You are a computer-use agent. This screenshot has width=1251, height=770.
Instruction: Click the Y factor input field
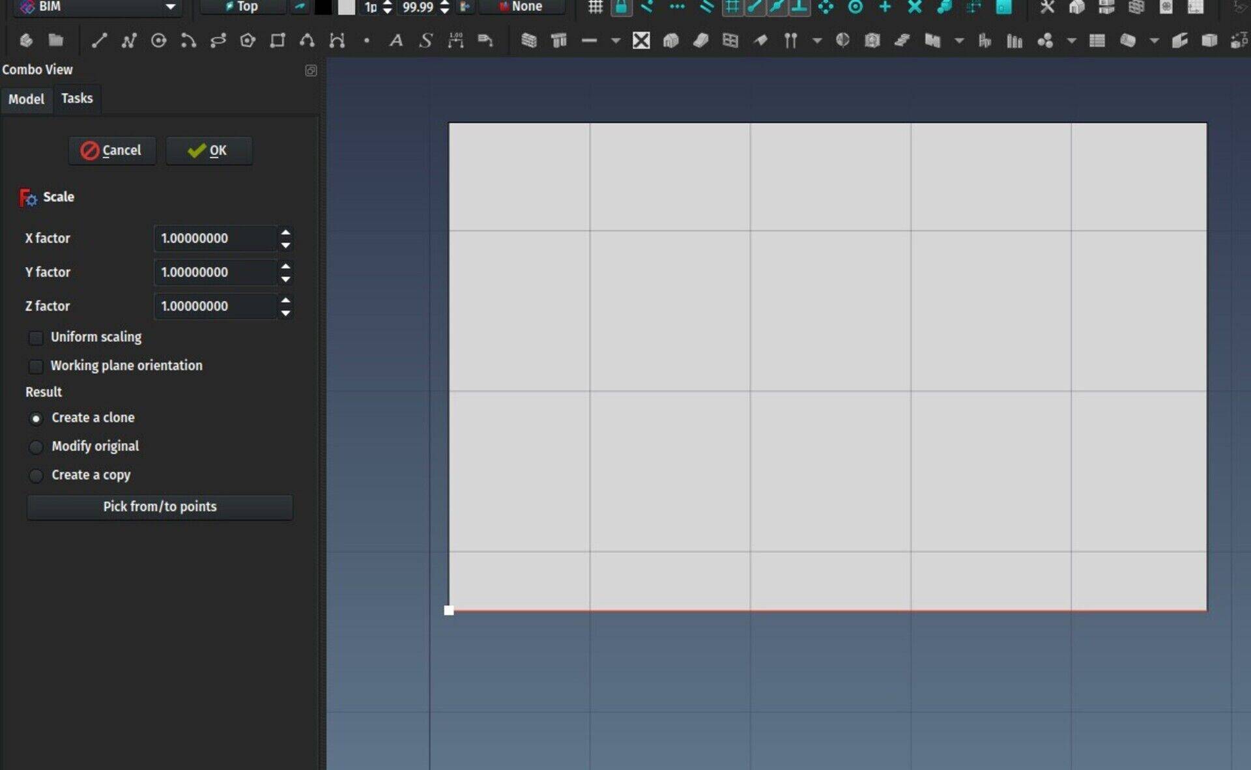tap(216, 272)
